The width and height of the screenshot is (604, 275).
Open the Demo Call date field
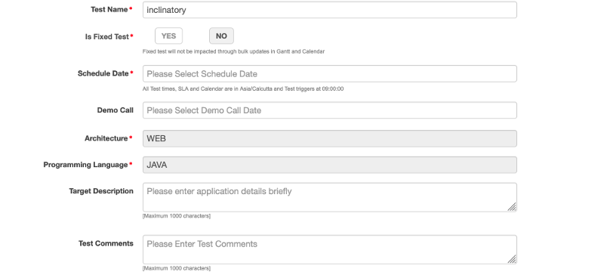point(329,110)
